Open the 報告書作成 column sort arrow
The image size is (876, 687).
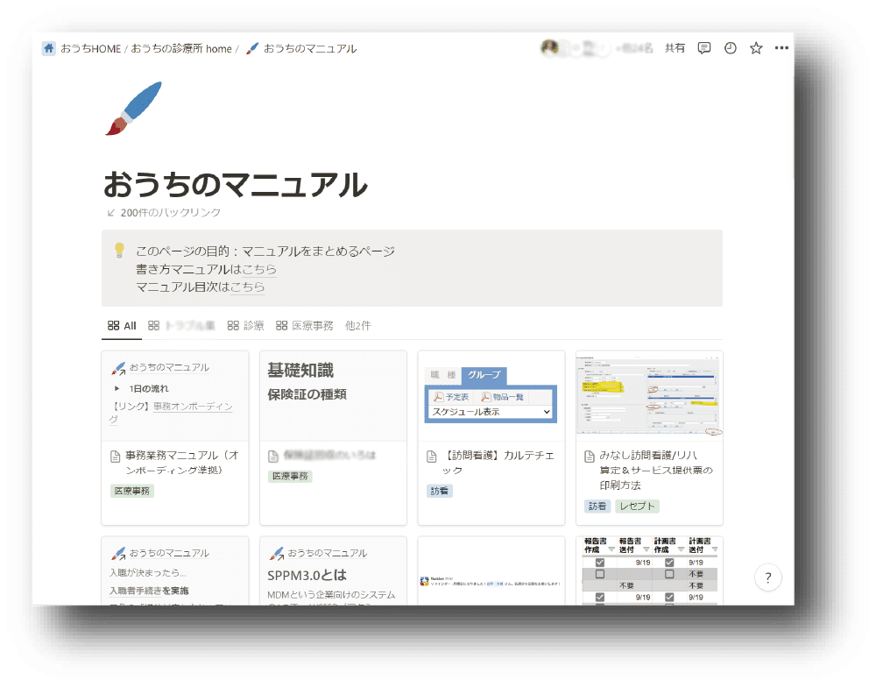coord(611,549)
